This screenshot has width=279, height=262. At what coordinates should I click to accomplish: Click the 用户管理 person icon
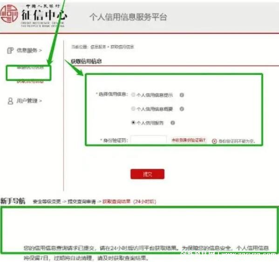coord(10,101)
